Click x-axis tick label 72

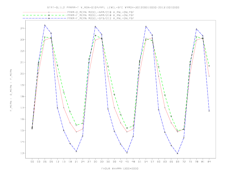click(184, 162)
